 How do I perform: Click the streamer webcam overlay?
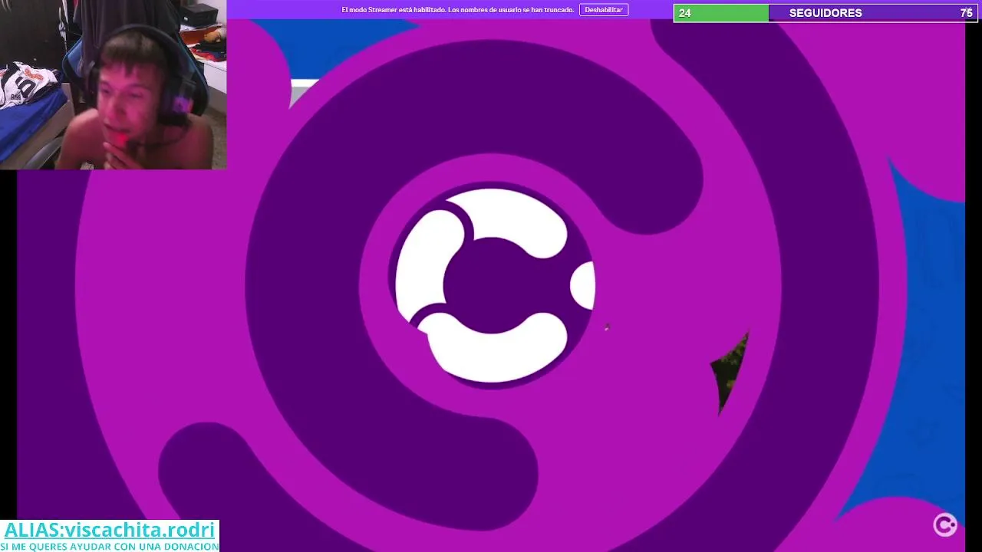(x=114, y=84)
